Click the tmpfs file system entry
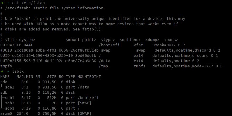This screenshot has width=232, height=116. click(x=6, y=66)
